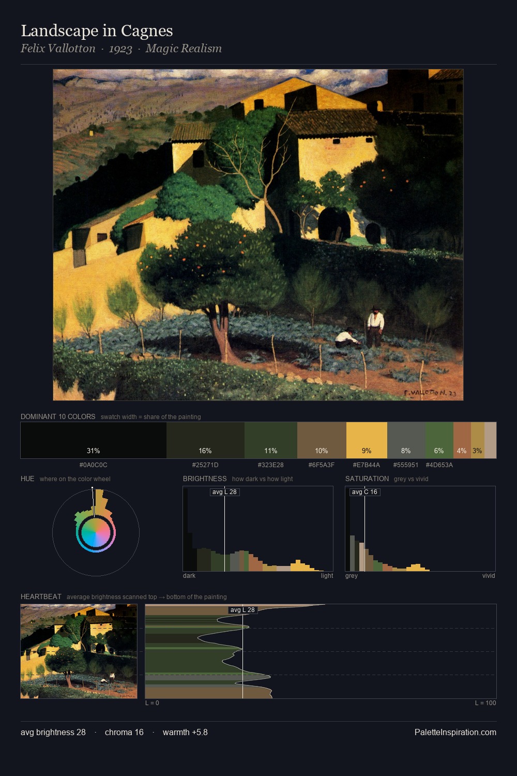This screenshot has height=776, width=517.
Task: Click the avg L 28 label in Heartbeat
Action: (x=243, y=610)
